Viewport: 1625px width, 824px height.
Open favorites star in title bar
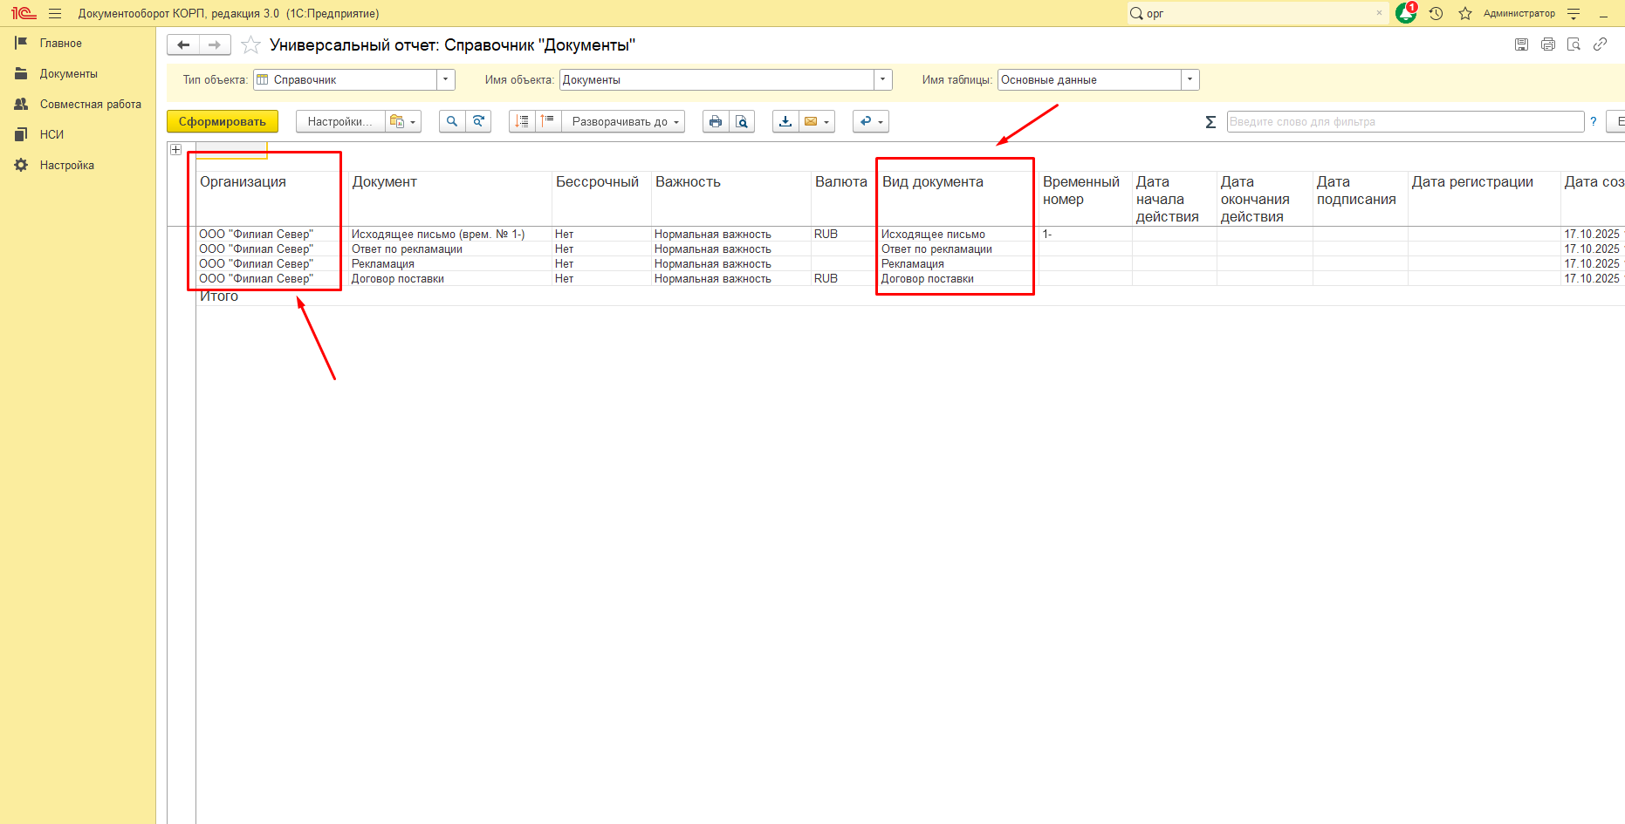tap(1465, 13)
